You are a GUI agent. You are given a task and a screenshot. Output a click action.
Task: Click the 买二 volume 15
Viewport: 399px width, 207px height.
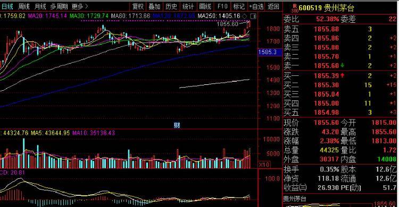point(368,85)
